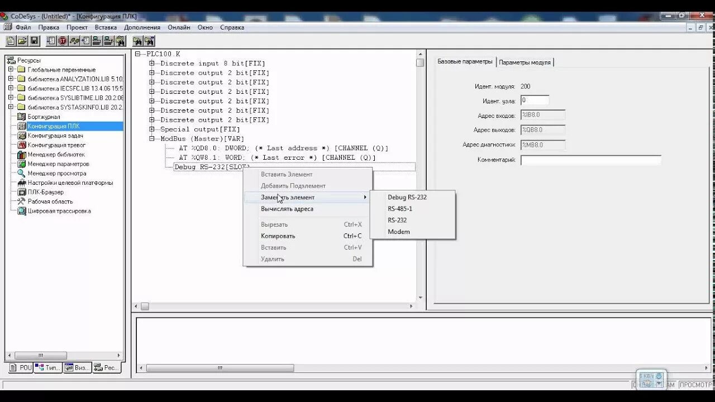
Task: Choose Копировать in the context menu
Action: pyautogui.click(x=308, y=236)
